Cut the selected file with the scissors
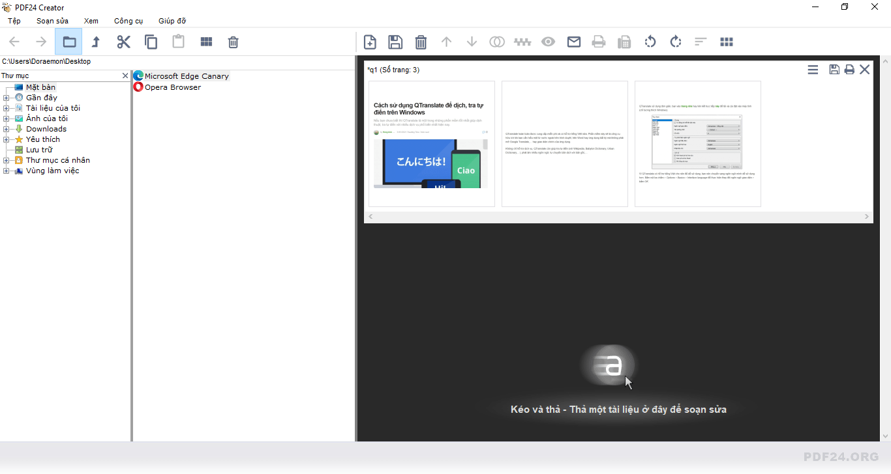 (123, 42)
